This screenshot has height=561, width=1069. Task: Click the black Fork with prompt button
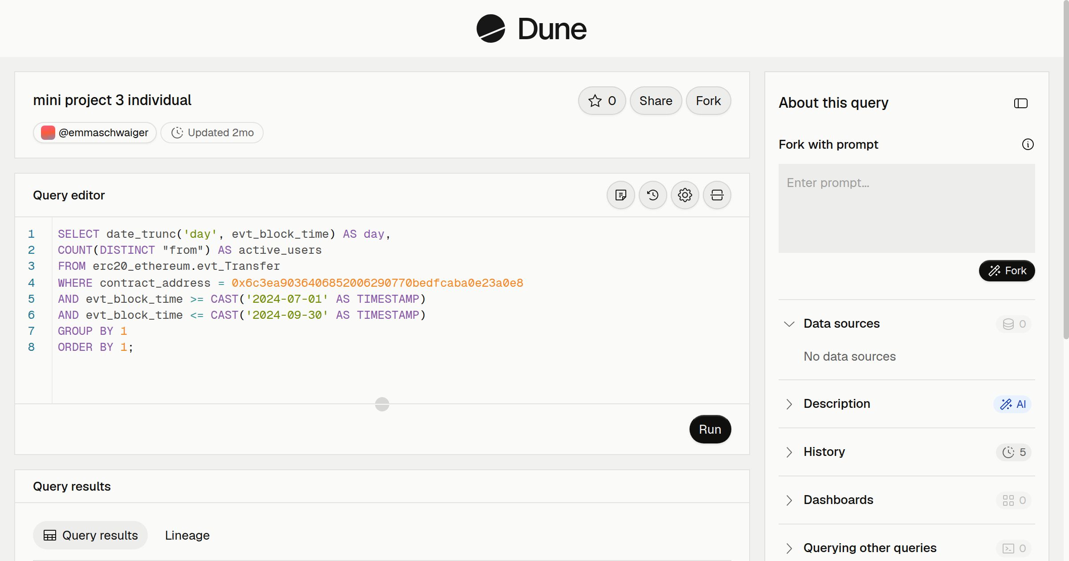pos(1007,271)
